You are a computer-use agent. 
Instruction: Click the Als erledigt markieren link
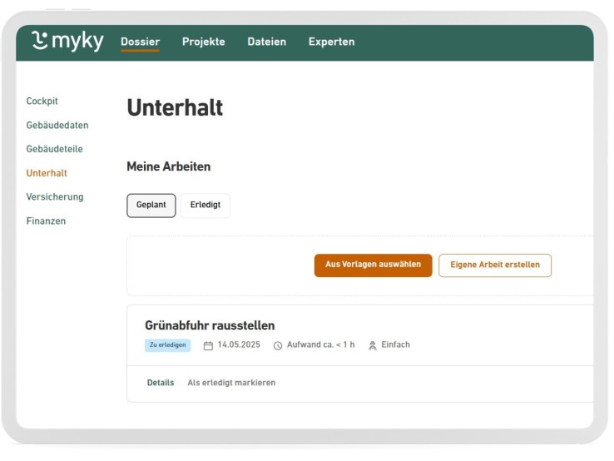(231, 383)
